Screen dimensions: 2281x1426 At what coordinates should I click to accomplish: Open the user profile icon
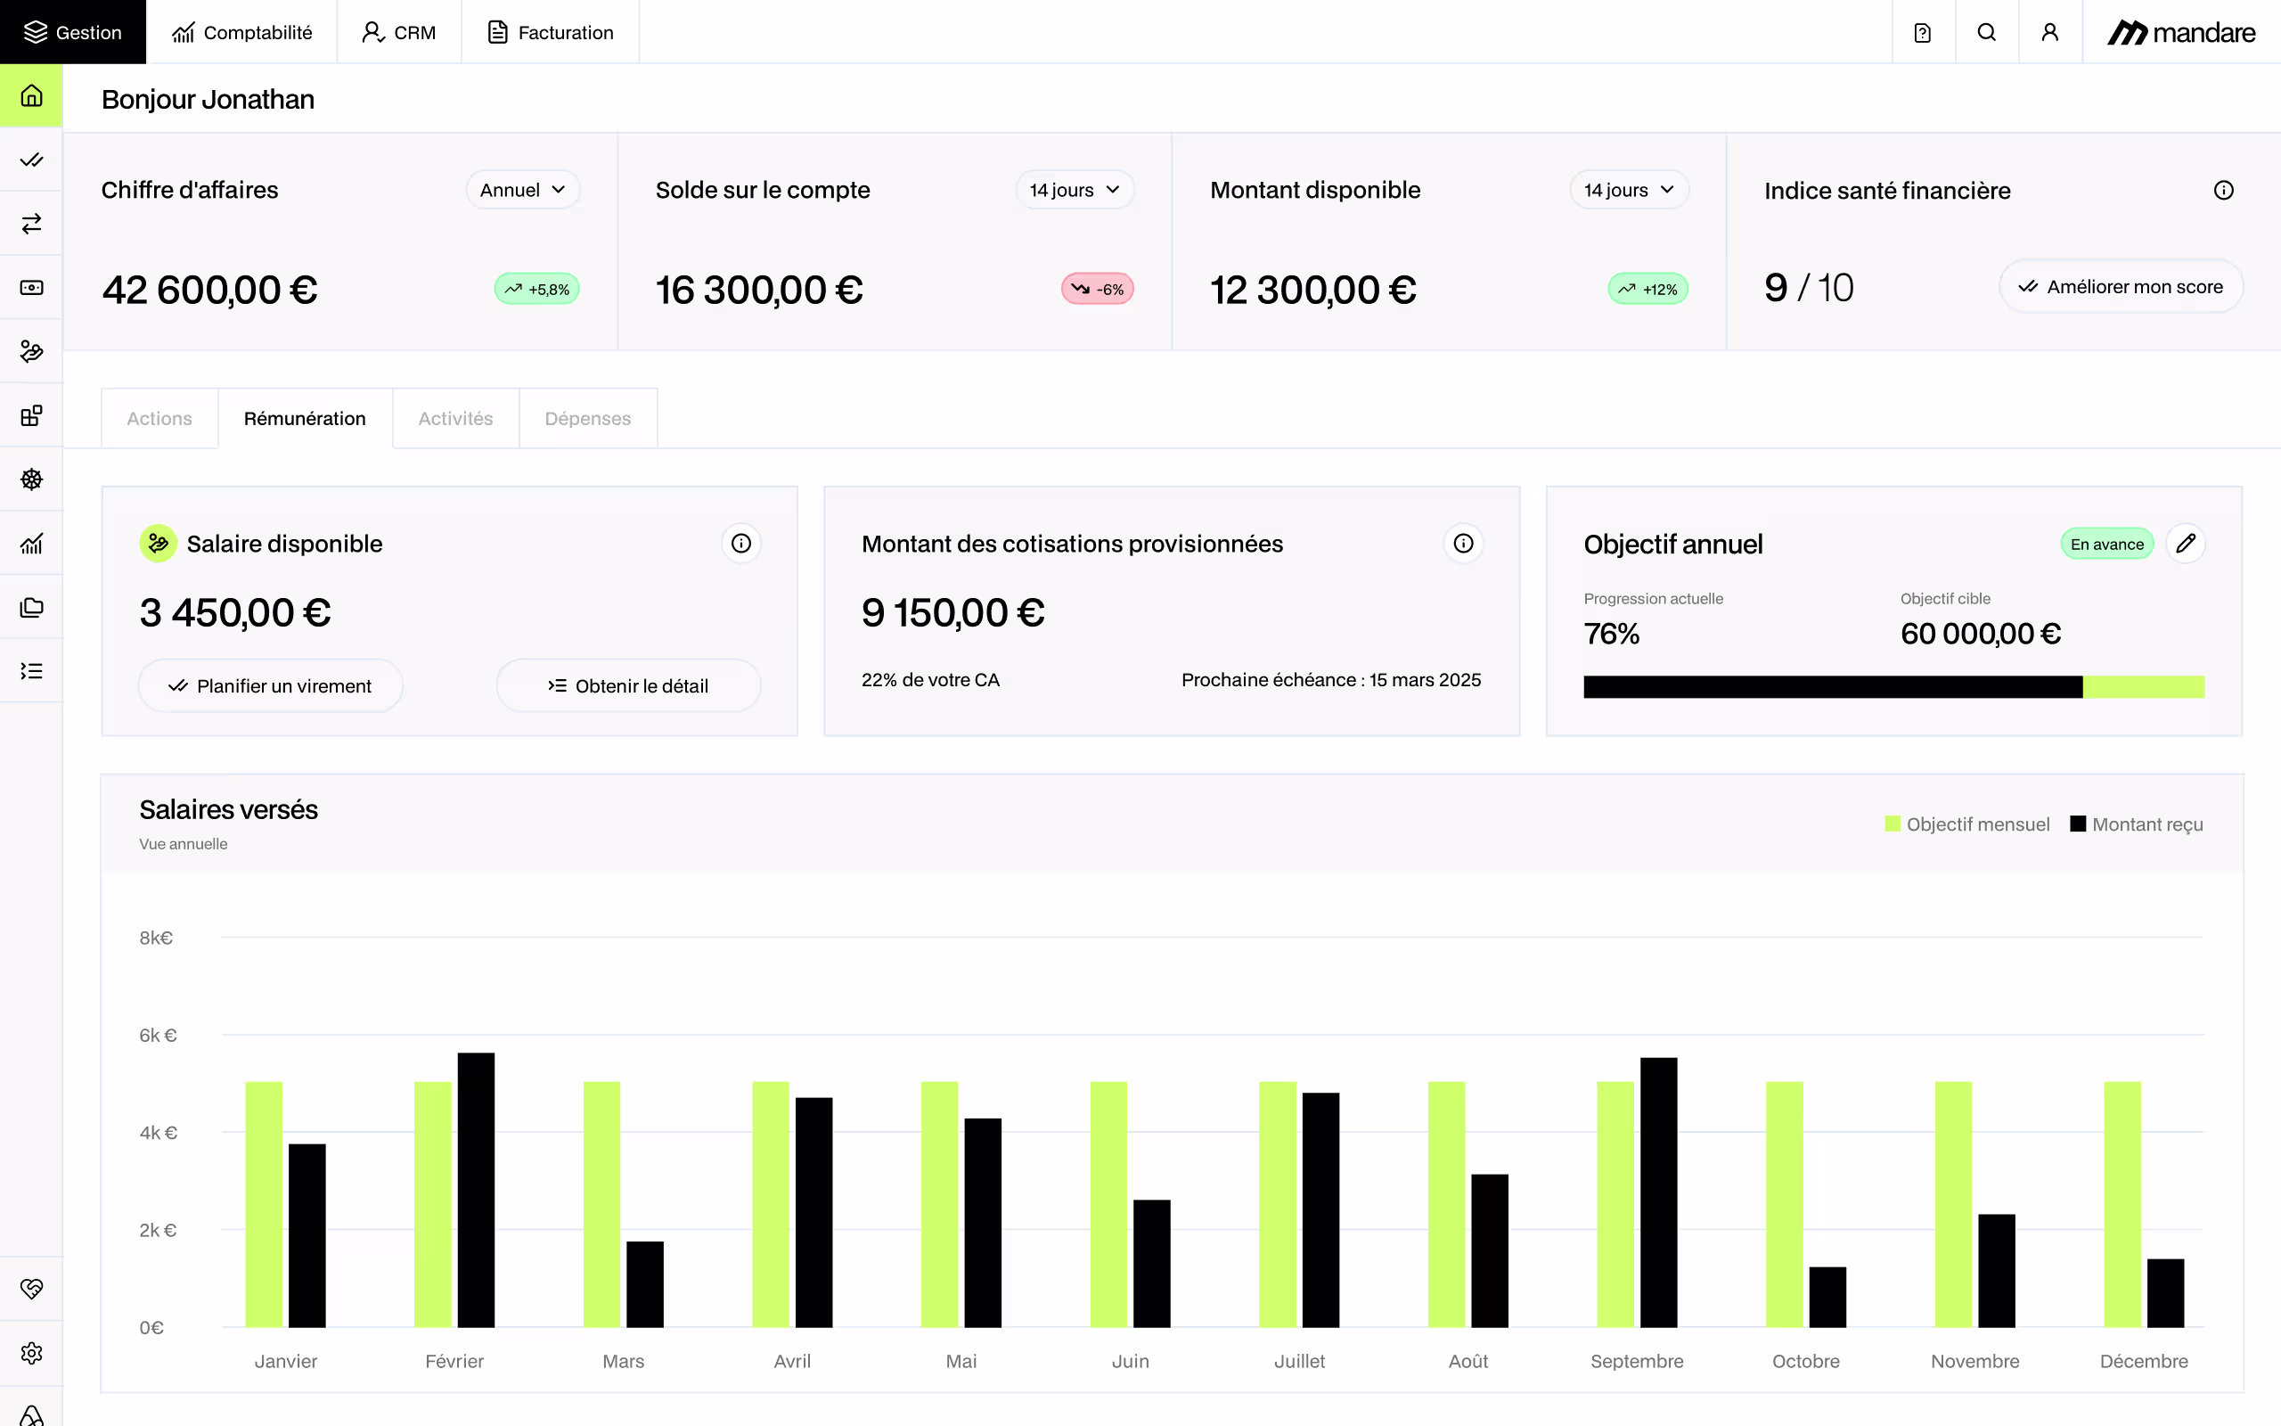(x=2049, y=32)
